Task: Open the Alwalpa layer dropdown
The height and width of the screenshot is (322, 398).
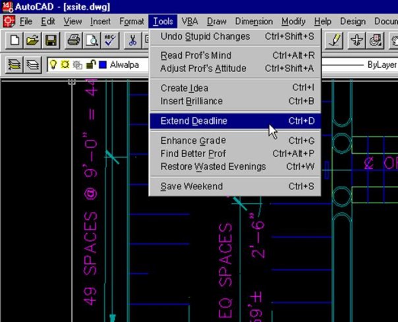Action: coord(124,65)
